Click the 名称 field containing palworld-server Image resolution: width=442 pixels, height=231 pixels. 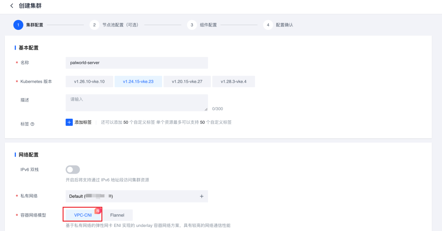[x=137, y=63]
